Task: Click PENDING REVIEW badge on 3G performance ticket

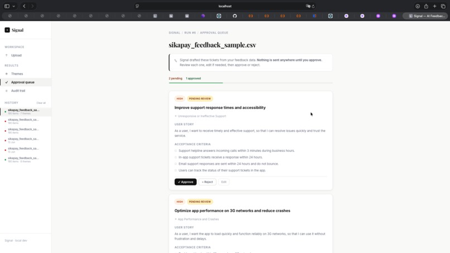Action: 200,202
